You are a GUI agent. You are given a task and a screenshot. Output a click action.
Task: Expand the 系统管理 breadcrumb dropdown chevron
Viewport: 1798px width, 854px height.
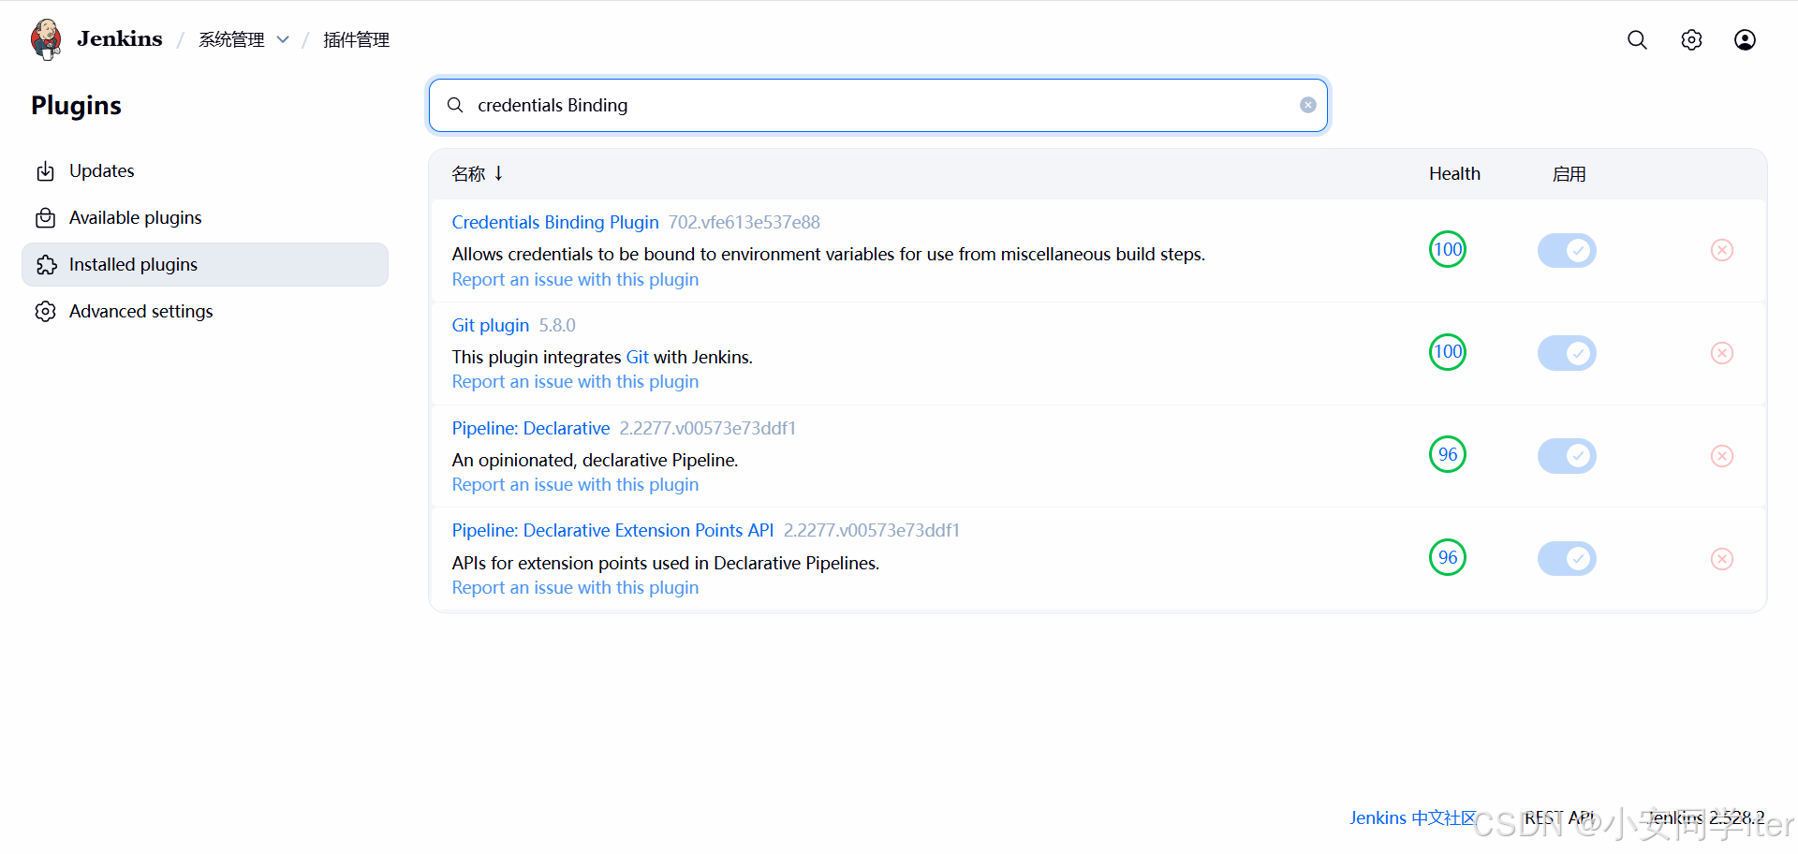tap(283, 39)
